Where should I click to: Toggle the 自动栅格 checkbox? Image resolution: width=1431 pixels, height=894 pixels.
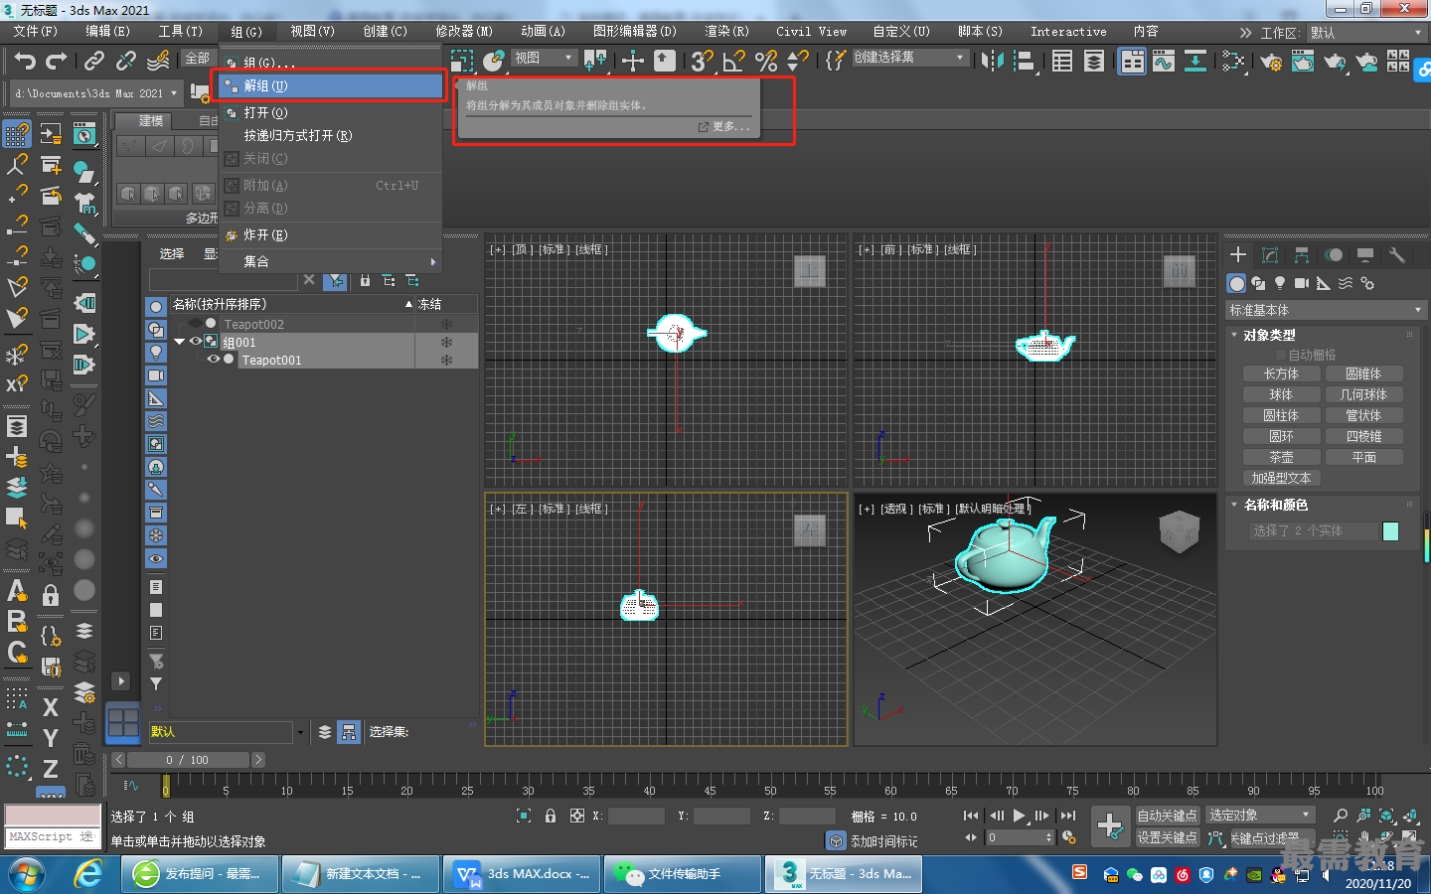(1281, 355)
